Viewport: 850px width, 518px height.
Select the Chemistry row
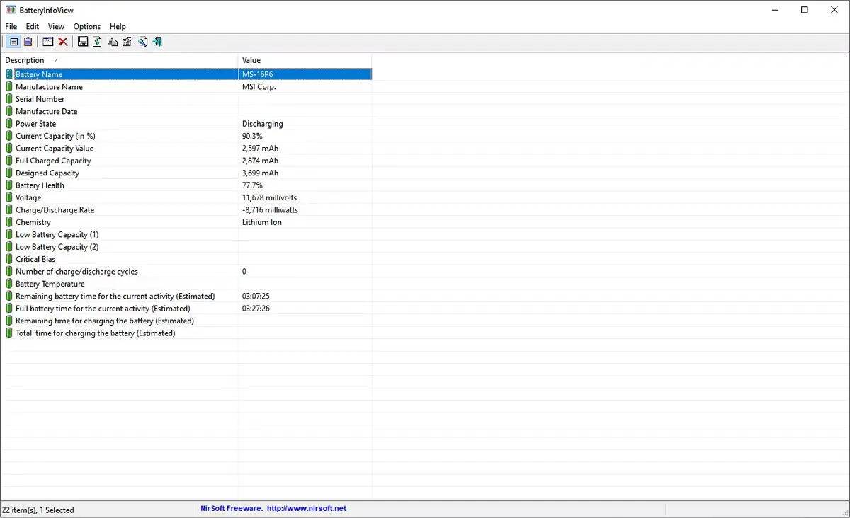coord(187,222)
